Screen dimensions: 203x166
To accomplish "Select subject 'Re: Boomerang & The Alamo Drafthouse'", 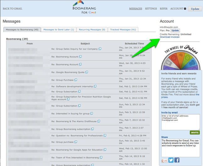I will (74, 121).
